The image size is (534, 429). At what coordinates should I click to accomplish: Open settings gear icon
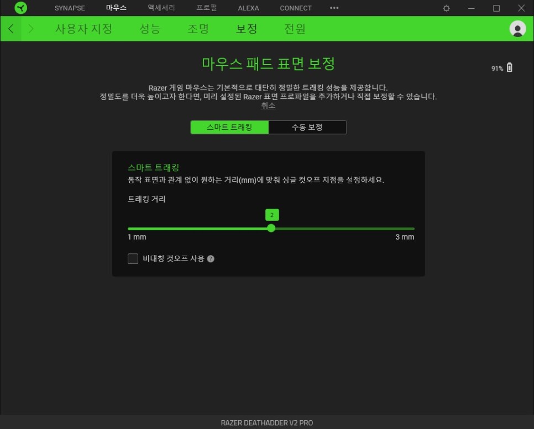[x=446, y=8]
